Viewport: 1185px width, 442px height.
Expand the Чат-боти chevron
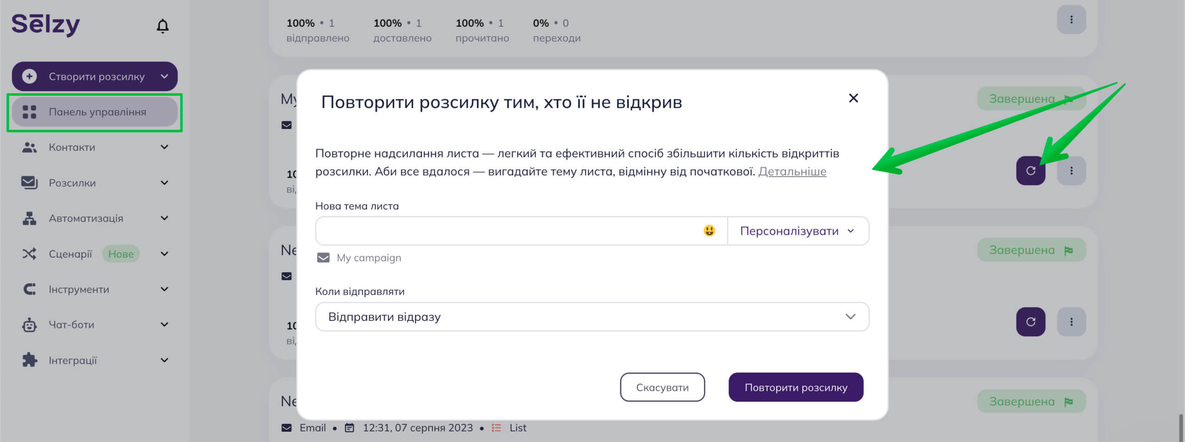(x=164, y=325)
